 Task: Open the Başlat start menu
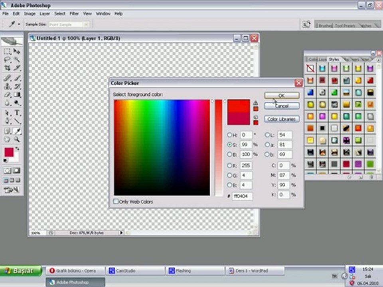(x=21, y=271)
